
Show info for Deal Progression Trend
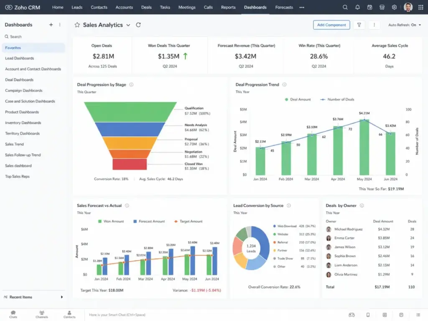284,84
